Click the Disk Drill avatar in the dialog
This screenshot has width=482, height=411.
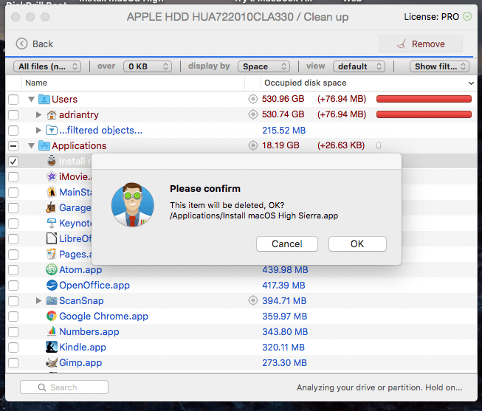(x=133, y=204)
